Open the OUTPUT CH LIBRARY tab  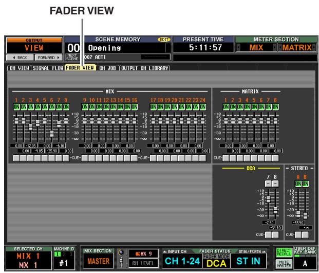[145, 68]
